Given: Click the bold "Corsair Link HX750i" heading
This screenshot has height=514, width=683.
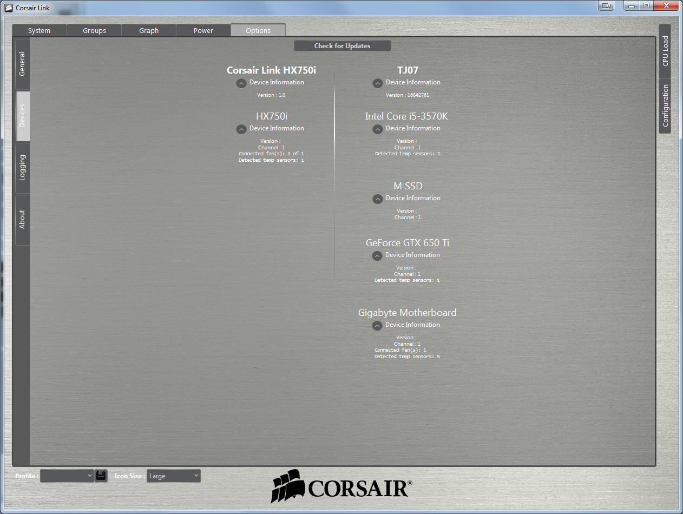Looking at the screenshot, I should (x=271, y=70).
